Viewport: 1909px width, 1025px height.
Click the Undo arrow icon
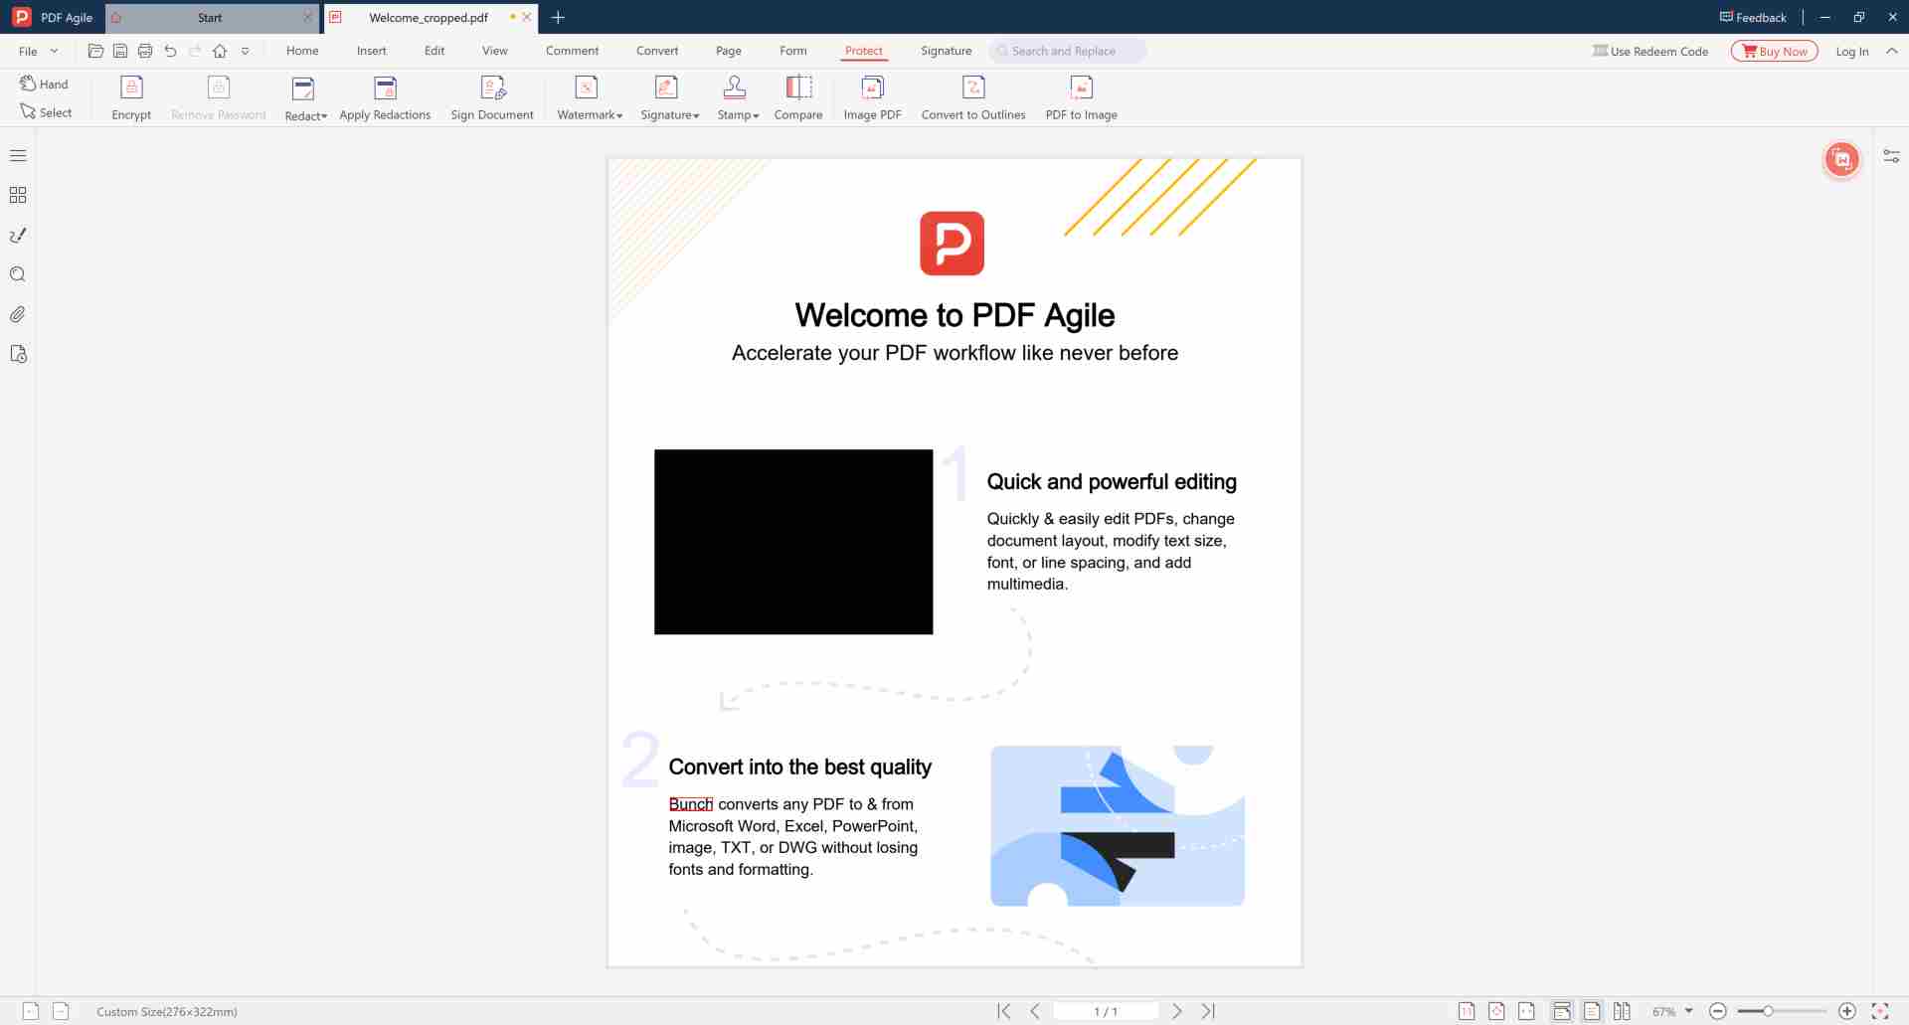click(170, 51)
